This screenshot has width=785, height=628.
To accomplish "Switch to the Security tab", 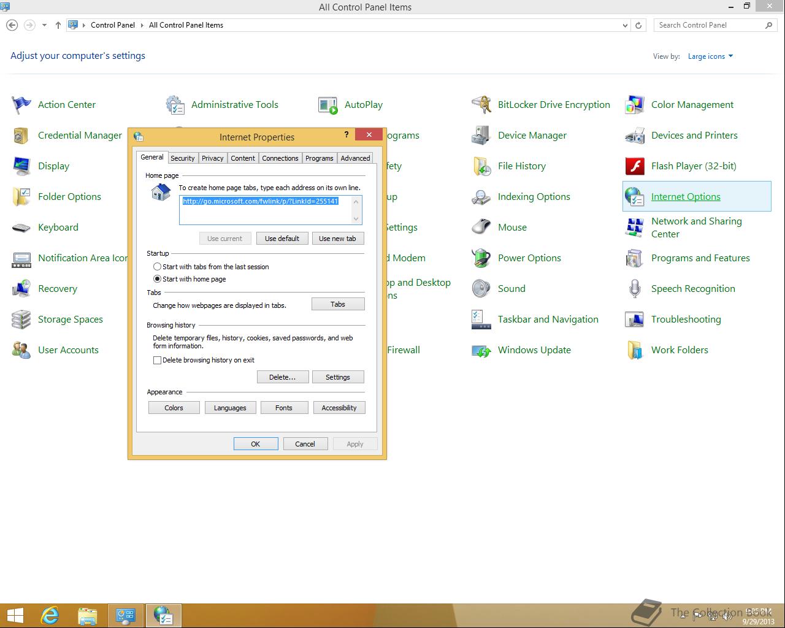I will click(x=182, y=158).
